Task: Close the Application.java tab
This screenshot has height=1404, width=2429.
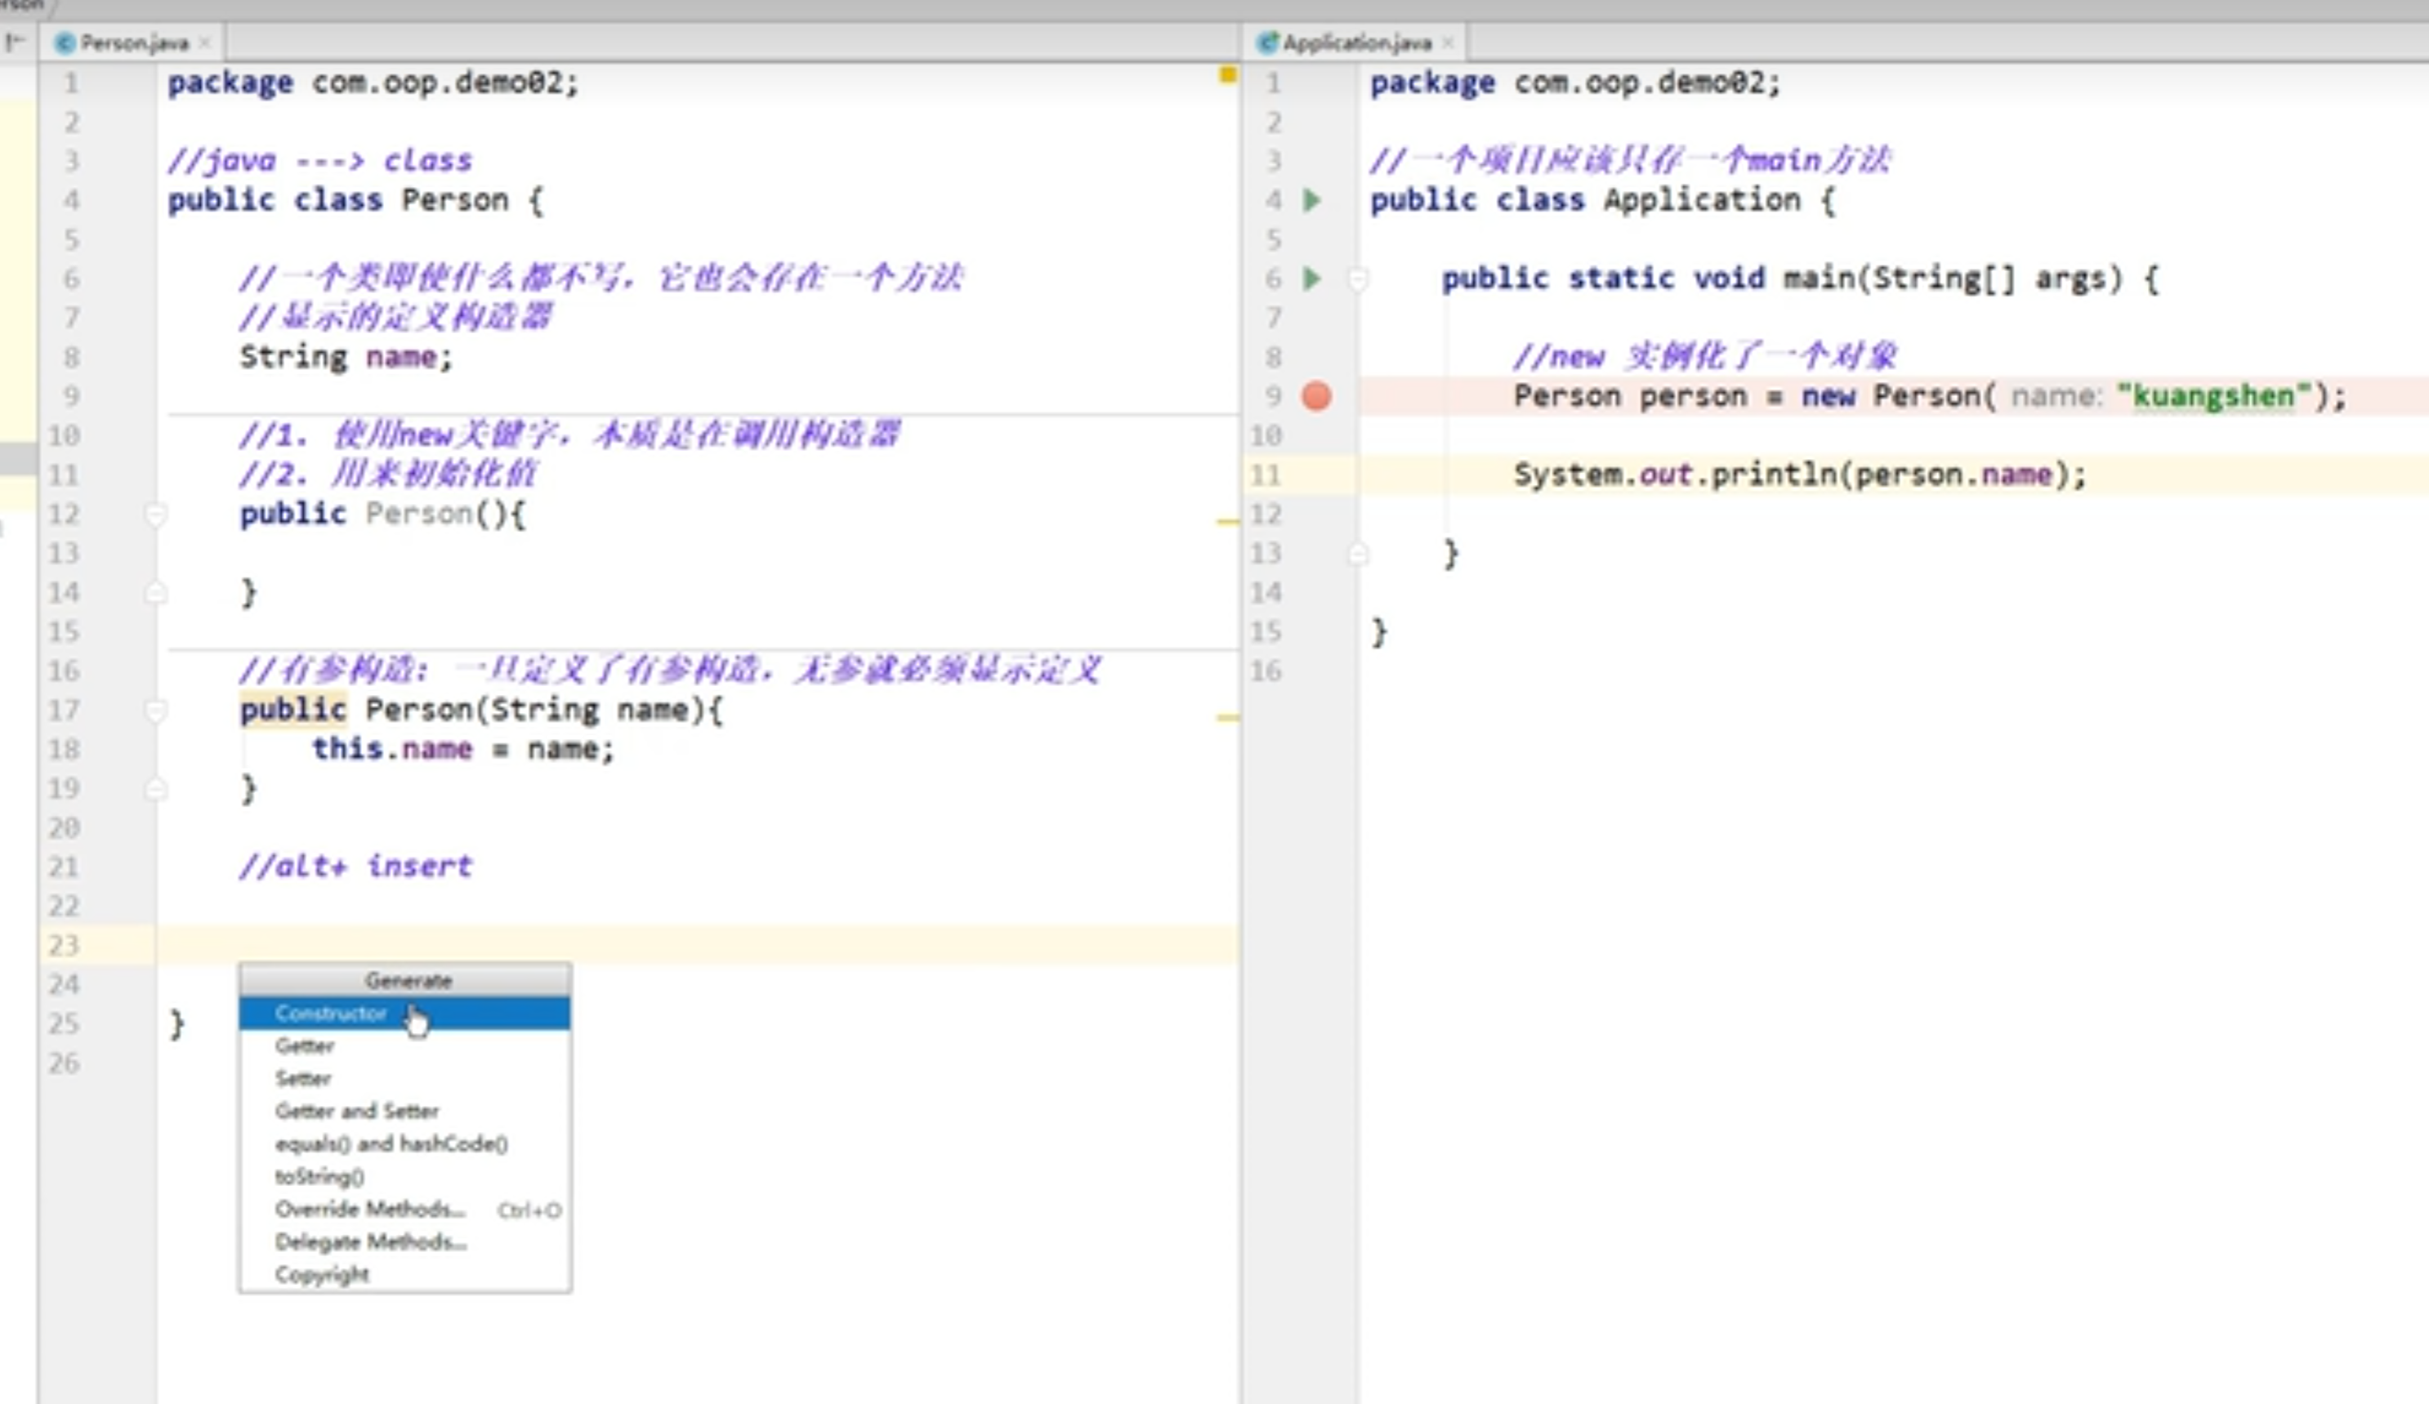Action: point(1448,42)
